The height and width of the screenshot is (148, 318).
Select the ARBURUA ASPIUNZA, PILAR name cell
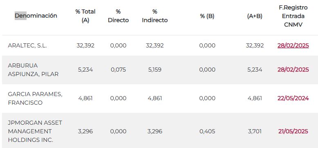pos(33,70)
